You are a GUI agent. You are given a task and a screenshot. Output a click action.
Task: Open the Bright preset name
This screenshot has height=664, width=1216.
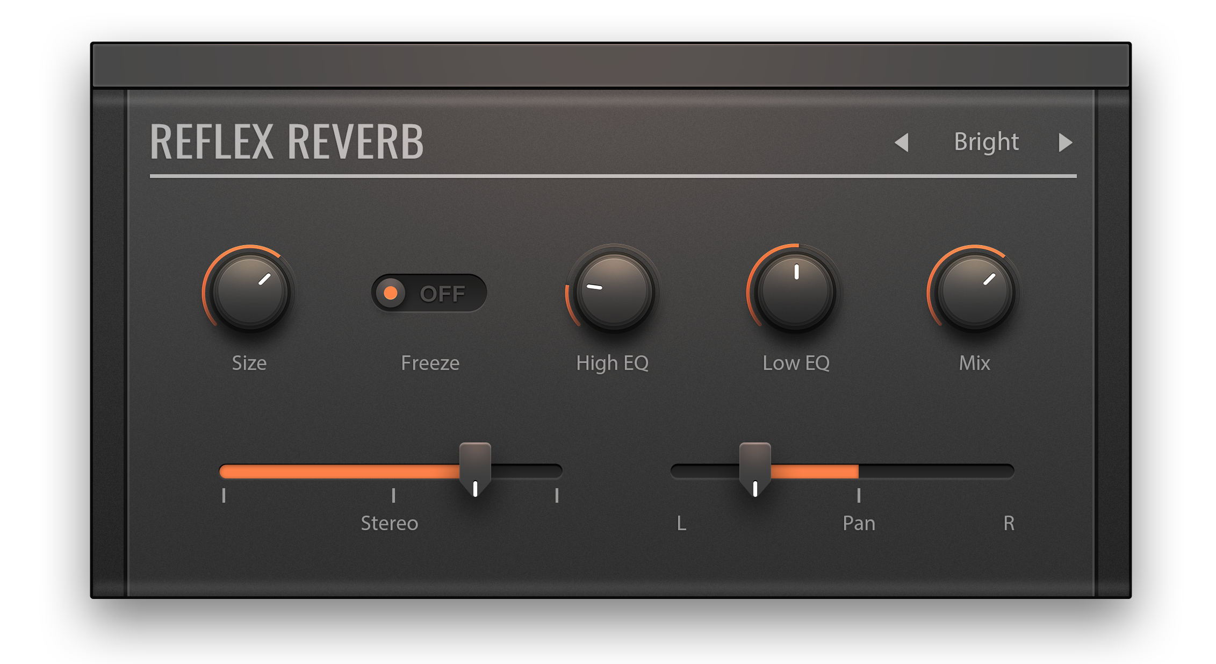pos(986,142)
